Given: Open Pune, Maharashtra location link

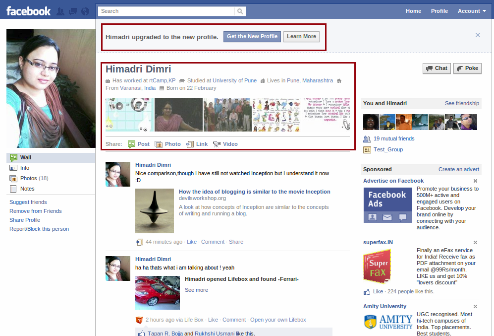Looking at the screenshot, I should tap(310, 81).
